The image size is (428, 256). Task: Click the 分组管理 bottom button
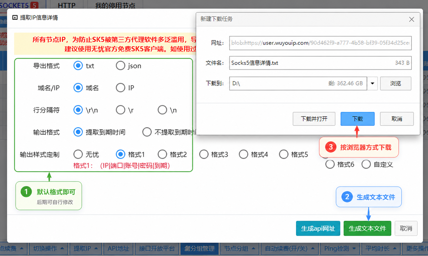point(199,249)
